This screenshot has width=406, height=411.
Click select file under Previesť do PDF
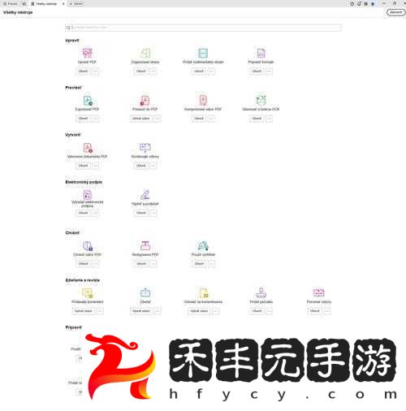(x=141, y=119)
